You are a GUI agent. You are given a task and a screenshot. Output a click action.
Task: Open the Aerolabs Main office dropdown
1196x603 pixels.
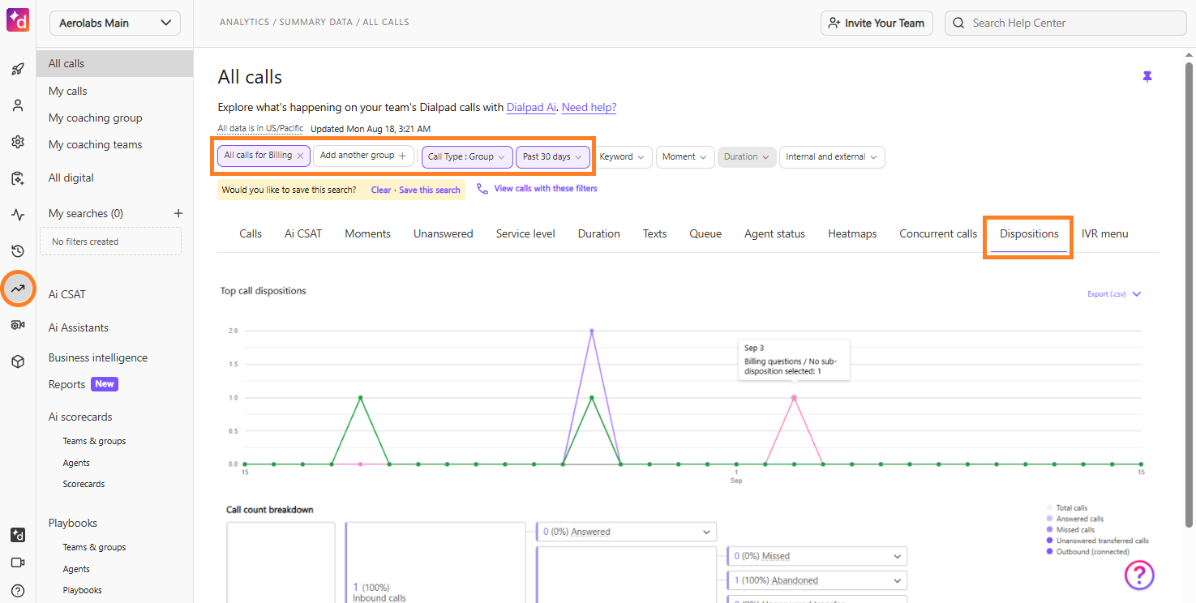pos(115,23)
